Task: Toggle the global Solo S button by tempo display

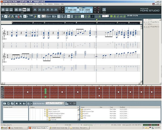Action: [x=63, y=10]
